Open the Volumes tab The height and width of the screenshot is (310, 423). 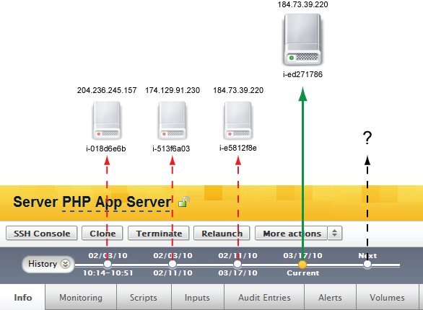pyautogui.click(x=387, y=297)
